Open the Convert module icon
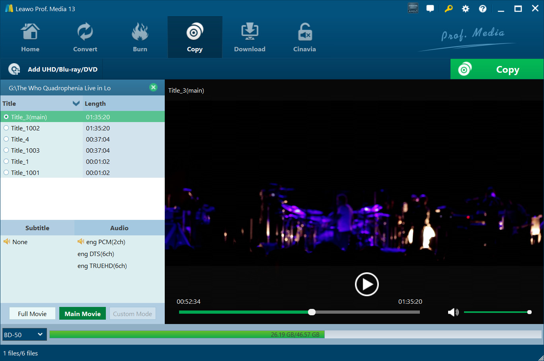The height and width of the screenshot is (361, 544). (85, 37)
